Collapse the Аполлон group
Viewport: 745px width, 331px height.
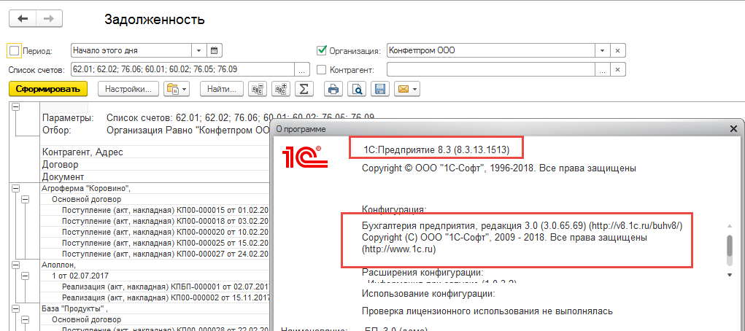coord(15,265)
